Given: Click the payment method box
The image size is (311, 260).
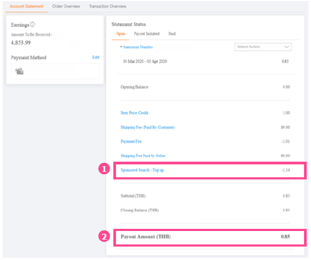Looking at the screenshot, I should [55, 71].
